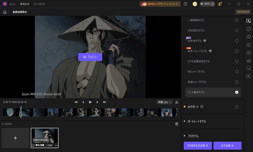The height and width of the screenshot is (152, 253).
Task: Open the second sidebar tool icon
Action: [249, 29]
